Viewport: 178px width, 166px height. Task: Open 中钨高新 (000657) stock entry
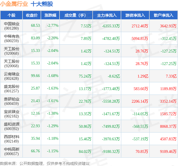(11, 151)
